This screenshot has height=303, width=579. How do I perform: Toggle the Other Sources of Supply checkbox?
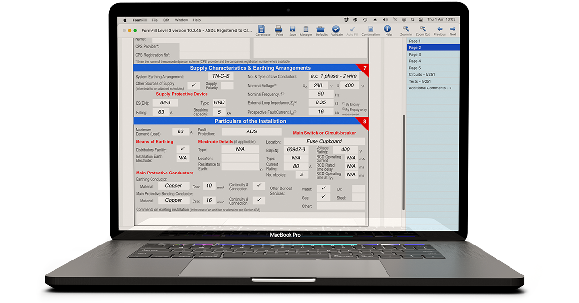[193, 85]
